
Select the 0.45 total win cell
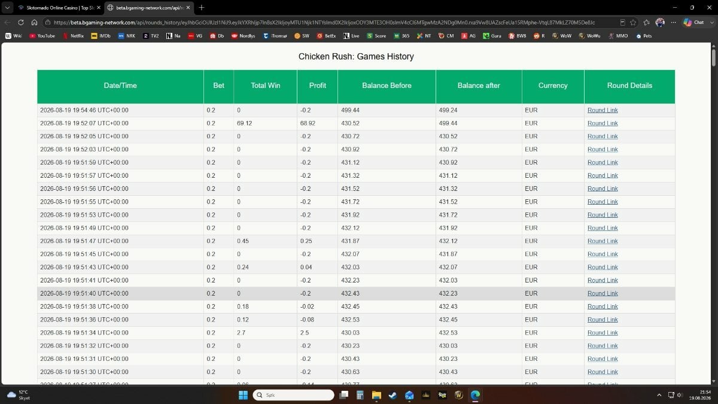[x=265, y=241]
